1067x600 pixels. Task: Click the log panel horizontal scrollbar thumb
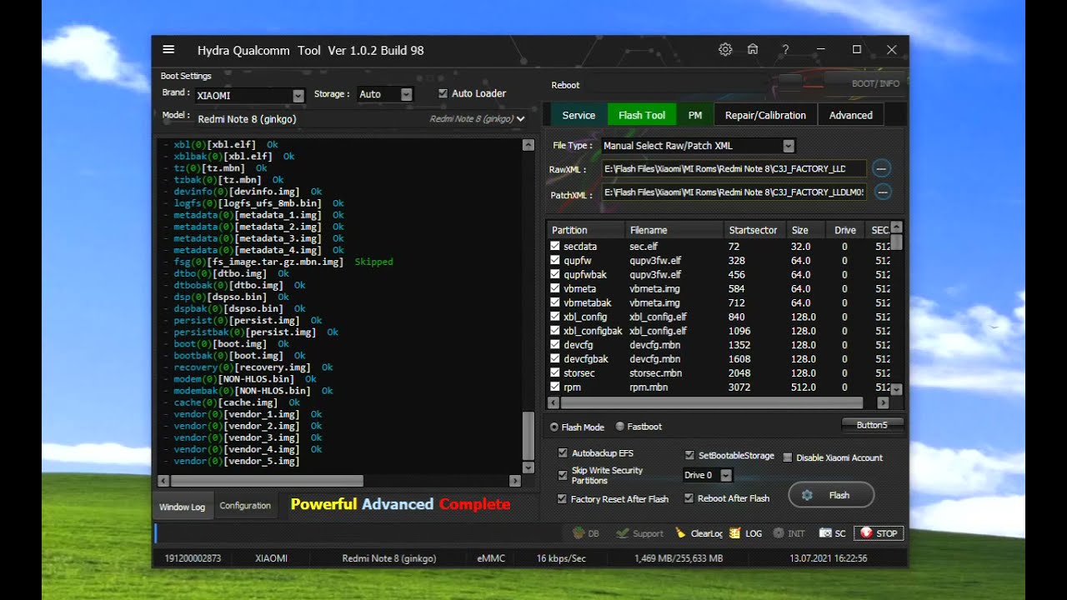267,481
